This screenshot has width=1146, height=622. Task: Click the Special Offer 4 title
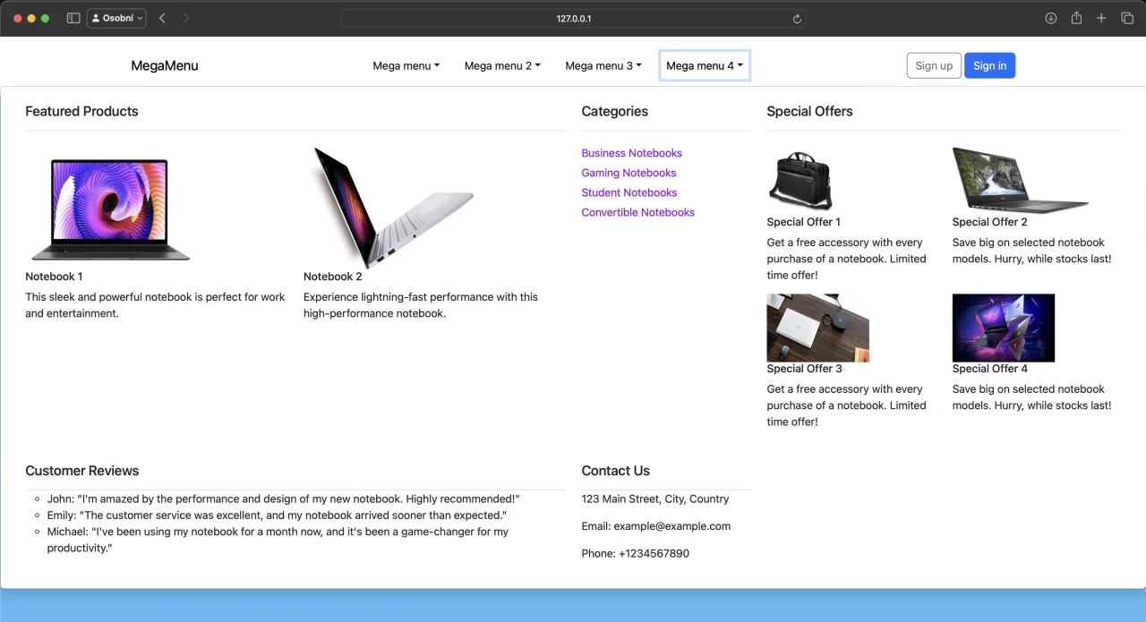point(990,369)
